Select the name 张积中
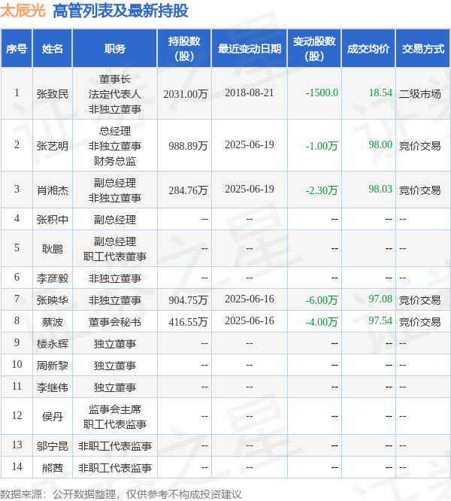 (53, 220)
